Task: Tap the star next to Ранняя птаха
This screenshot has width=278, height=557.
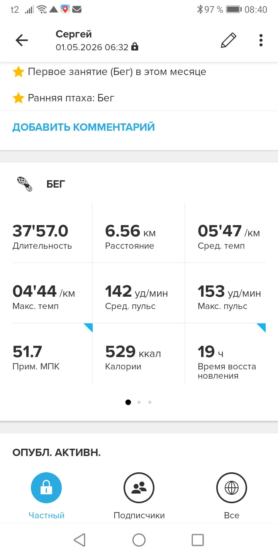Action: (19, 98)
